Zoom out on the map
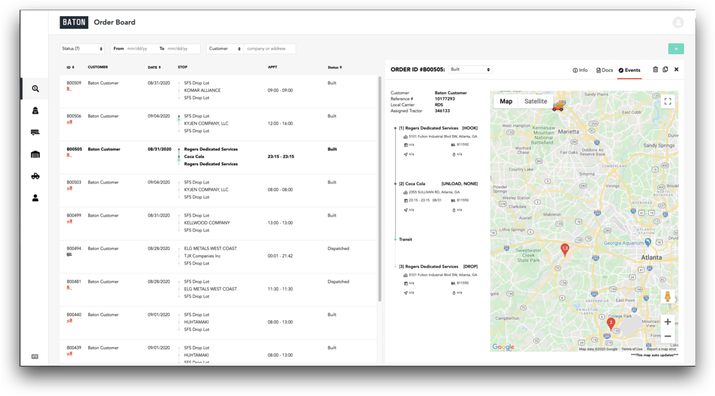This screenshot has height=396, width=715. 668,336
